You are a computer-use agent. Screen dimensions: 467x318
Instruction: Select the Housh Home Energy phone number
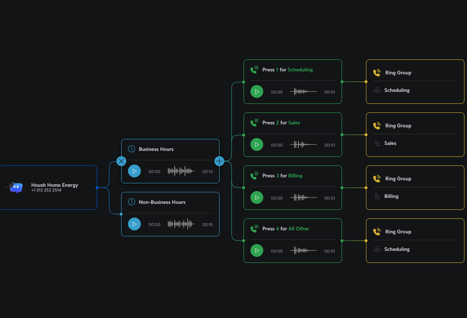[46, 190]
